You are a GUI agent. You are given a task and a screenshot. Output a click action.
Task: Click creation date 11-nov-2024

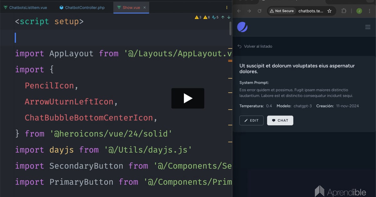347,106
